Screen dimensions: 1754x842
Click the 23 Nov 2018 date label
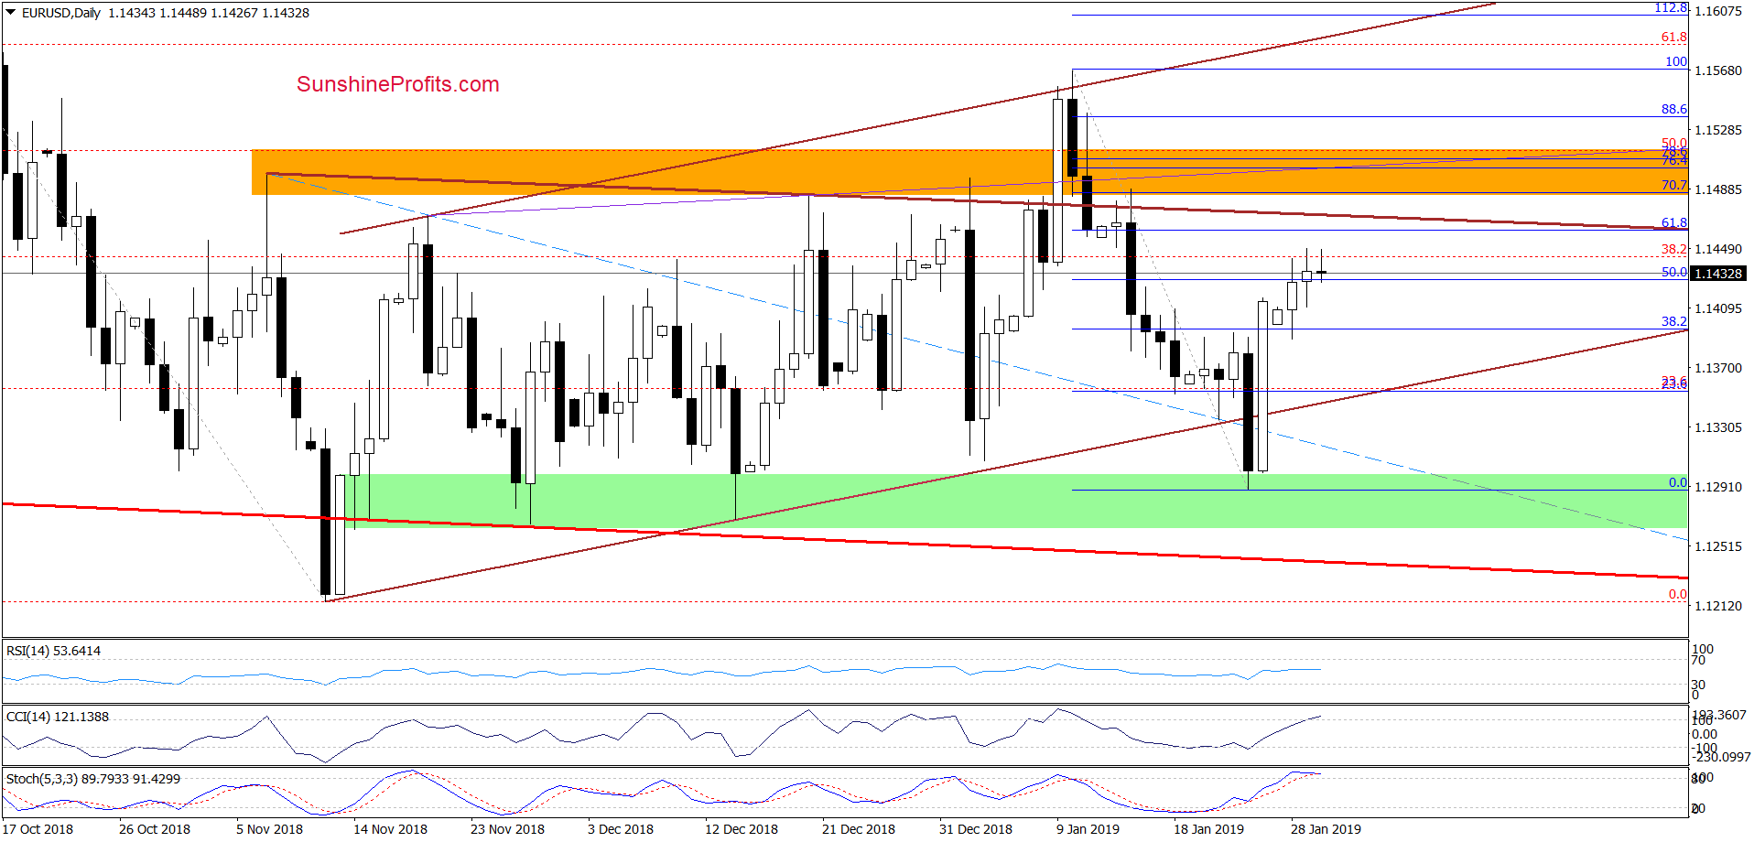507,829
